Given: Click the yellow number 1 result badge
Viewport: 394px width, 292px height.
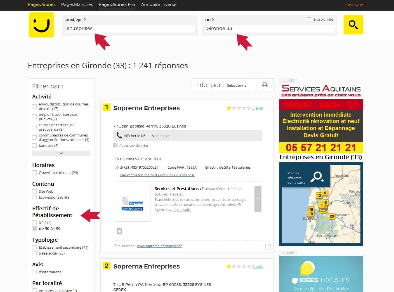Looking at the screenshot, I should pyautogui.click(x=107, y=107).
